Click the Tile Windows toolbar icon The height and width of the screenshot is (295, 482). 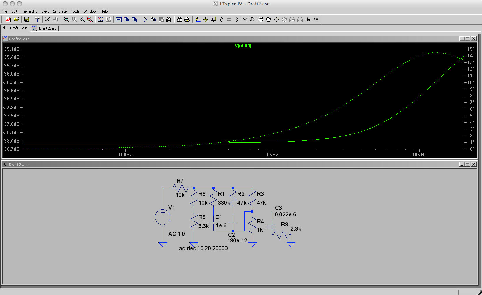pos(119,19)
